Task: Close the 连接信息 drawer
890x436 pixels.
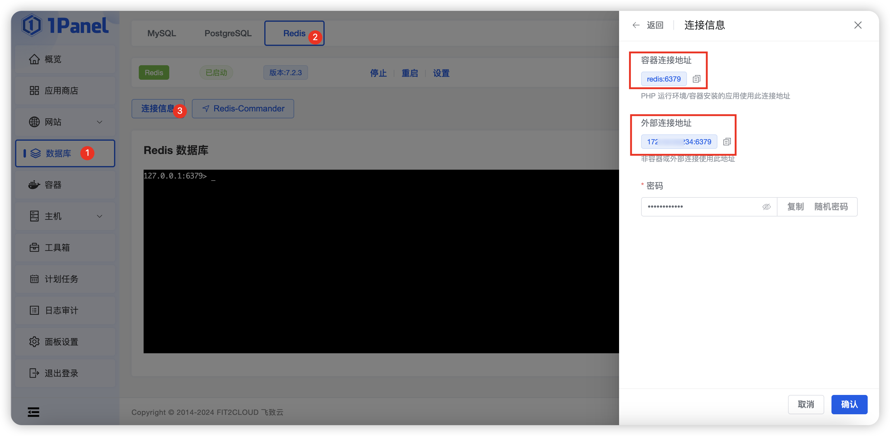Action: click(858, 25)
